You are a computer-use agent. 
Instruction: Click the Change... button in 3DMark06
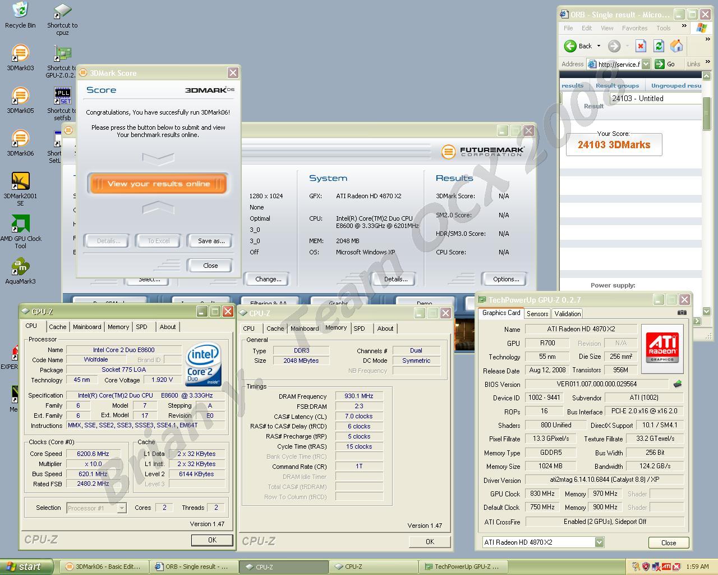click(268, 279)
